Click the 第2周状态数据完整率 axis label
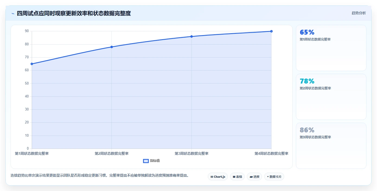 111,153
